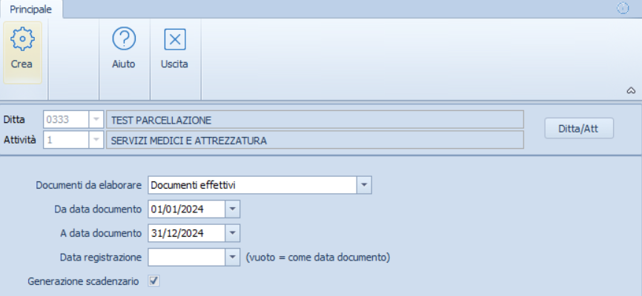
Task: Click the Ditta code 0333 field
Action: click(x=66, y=120)
